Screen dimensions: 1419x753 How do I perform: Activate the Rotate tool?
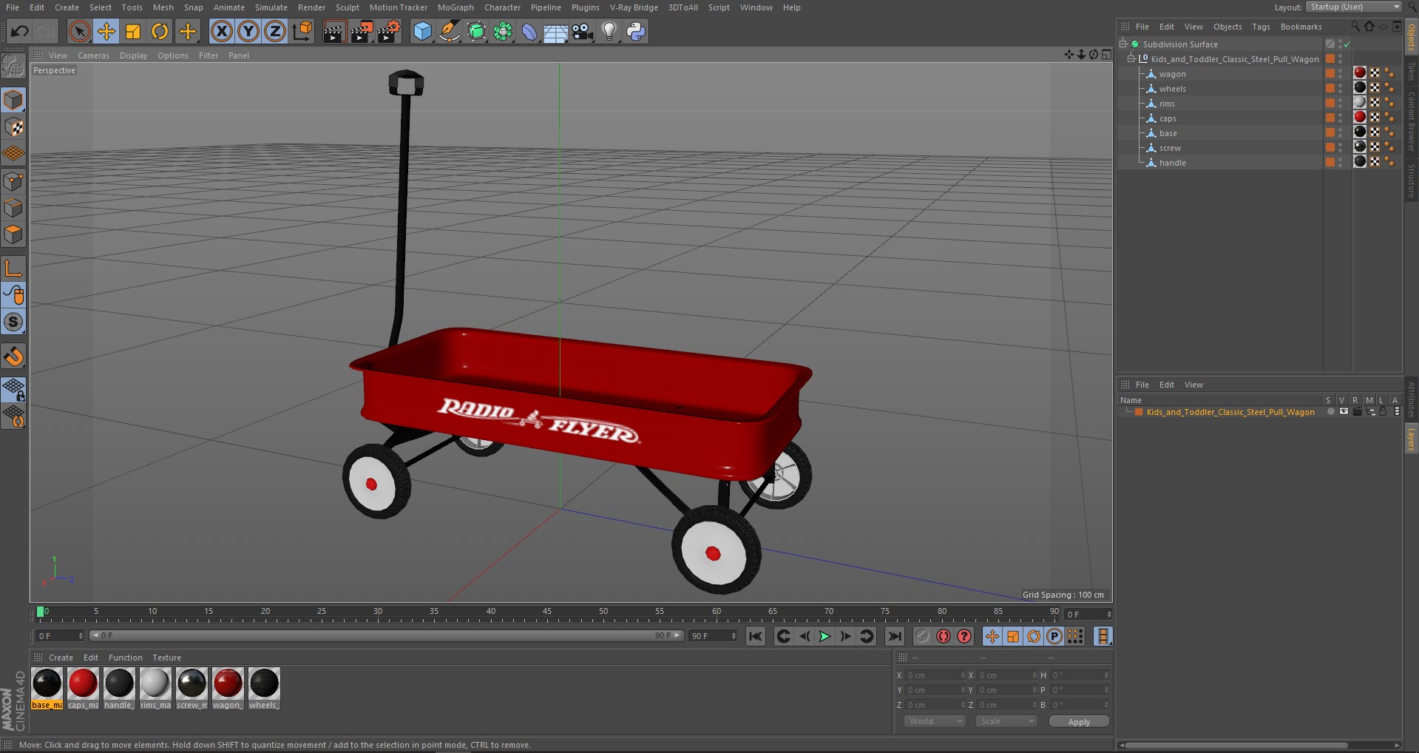(160, 31)
